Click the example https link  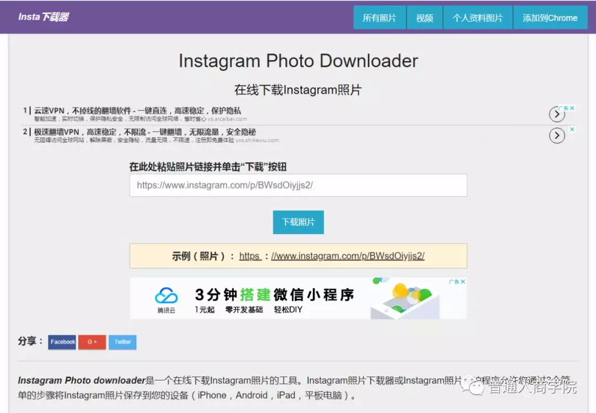pos(250,256)
